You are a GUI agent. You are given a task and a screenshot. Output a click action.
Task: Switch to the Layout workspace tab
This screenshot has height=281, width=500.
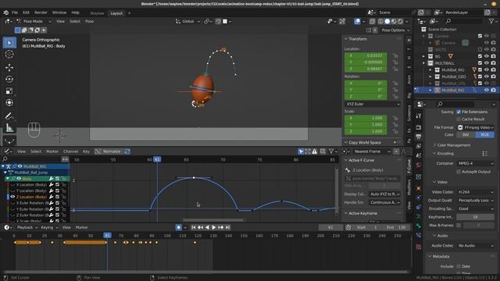click(x=116, y=13)
